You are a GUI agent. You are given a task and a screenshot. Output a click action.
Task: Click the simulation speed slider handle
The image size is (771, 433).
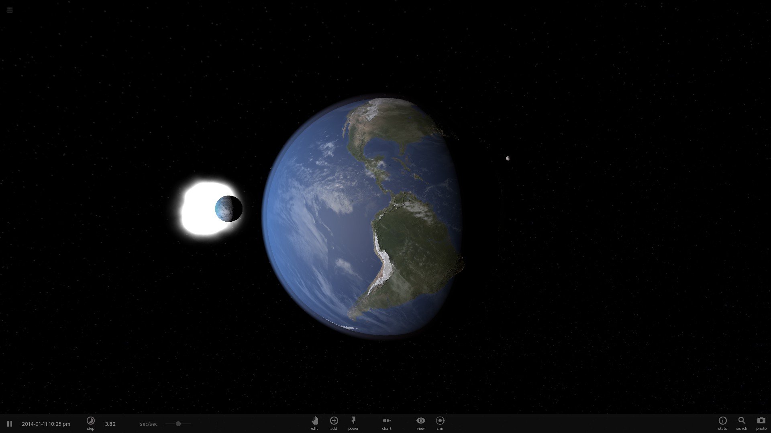click(x=178, y=424)
